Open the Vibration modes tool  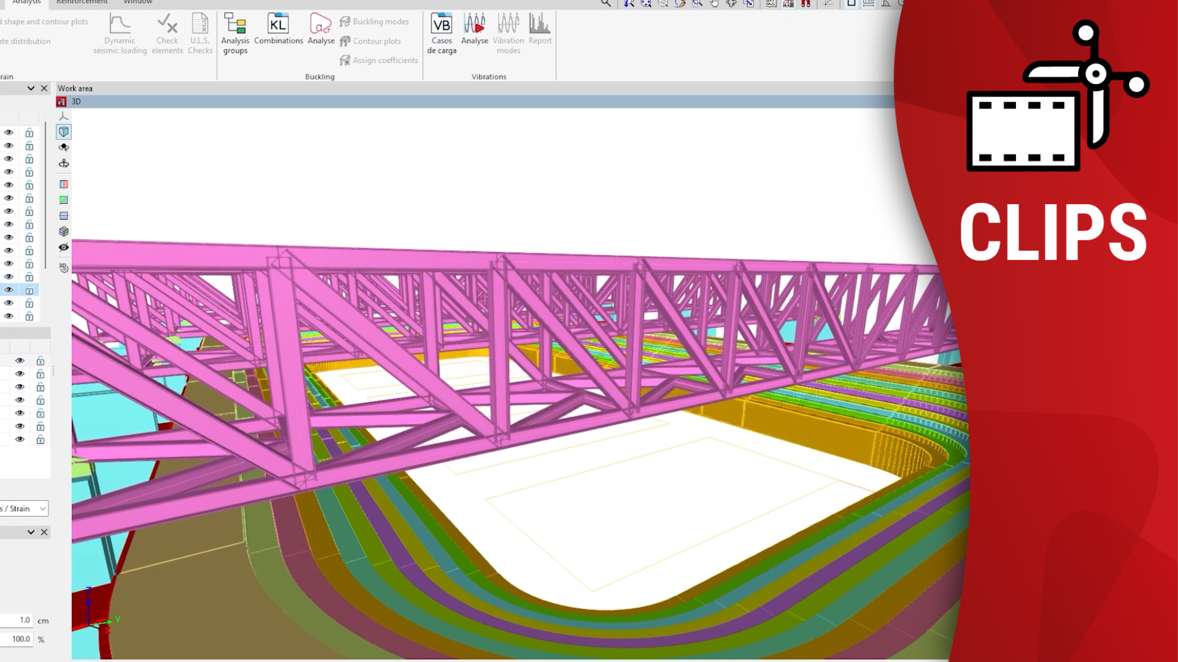(x=508, y=35)
